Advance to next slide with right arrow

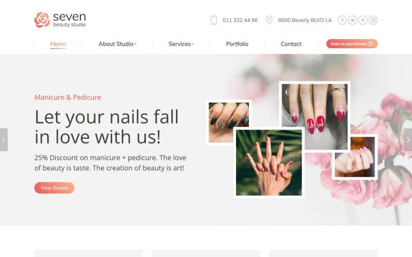pos(408,140)
